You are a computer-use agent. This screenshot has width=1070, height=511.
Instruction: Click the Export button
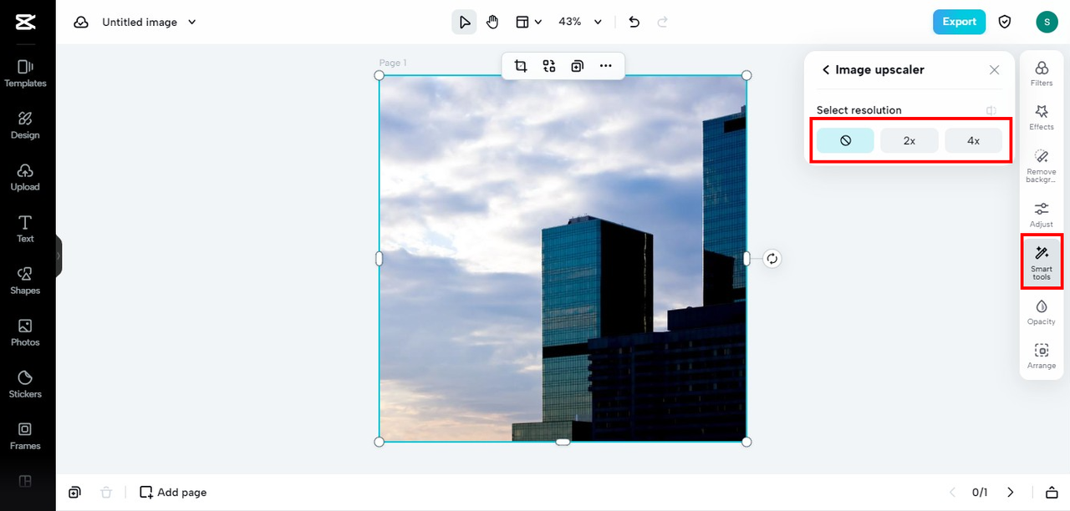959,22
